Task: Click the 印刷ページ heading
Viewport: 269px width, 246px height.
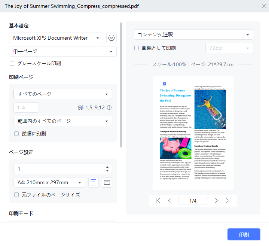Action: click(x=21, y=77)
